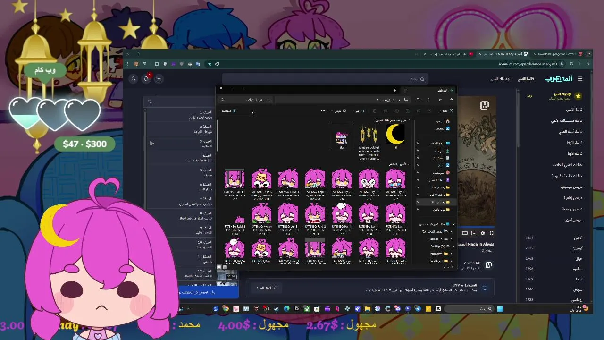The height and width of the screenshot is (340, 604).
Task: Click the Explorer up-folder arrow
Action: coord(429,100)
